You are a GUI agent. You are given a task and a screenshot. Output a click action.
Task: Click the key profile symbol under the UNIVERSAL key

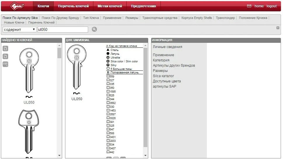(x=76, y=93)
